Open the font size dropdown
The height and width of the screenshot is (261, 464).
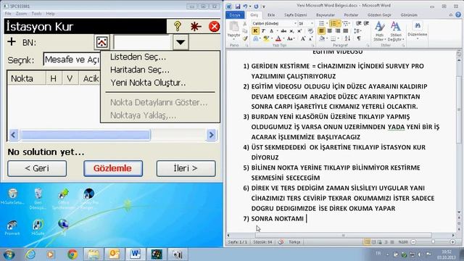click(x=312, y=23)
